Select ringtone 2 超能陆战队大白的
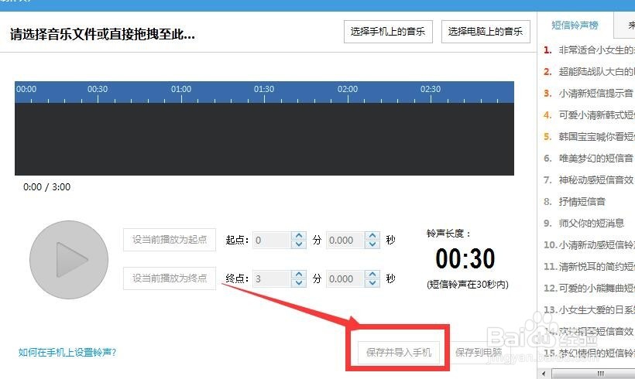Image resolution: width=635 pixels, height=379 pixels. tap(589, 72)
